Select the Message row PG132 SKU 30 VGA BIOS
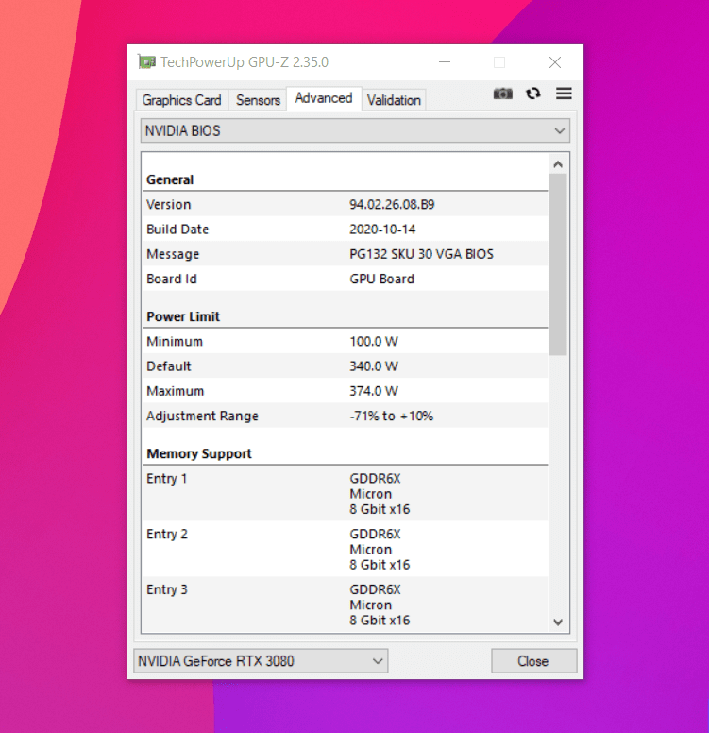Screen dimensions: 709x733 point(345,254)
